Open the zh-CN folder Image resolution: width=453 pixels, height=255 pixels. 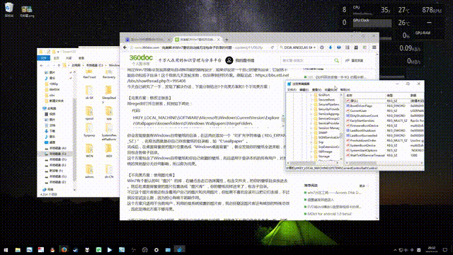click(x=109, y=171)
